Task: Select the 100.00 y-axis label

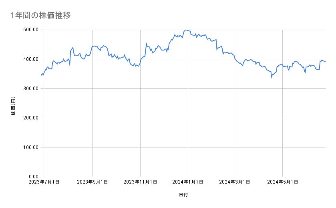Action: 30,147
